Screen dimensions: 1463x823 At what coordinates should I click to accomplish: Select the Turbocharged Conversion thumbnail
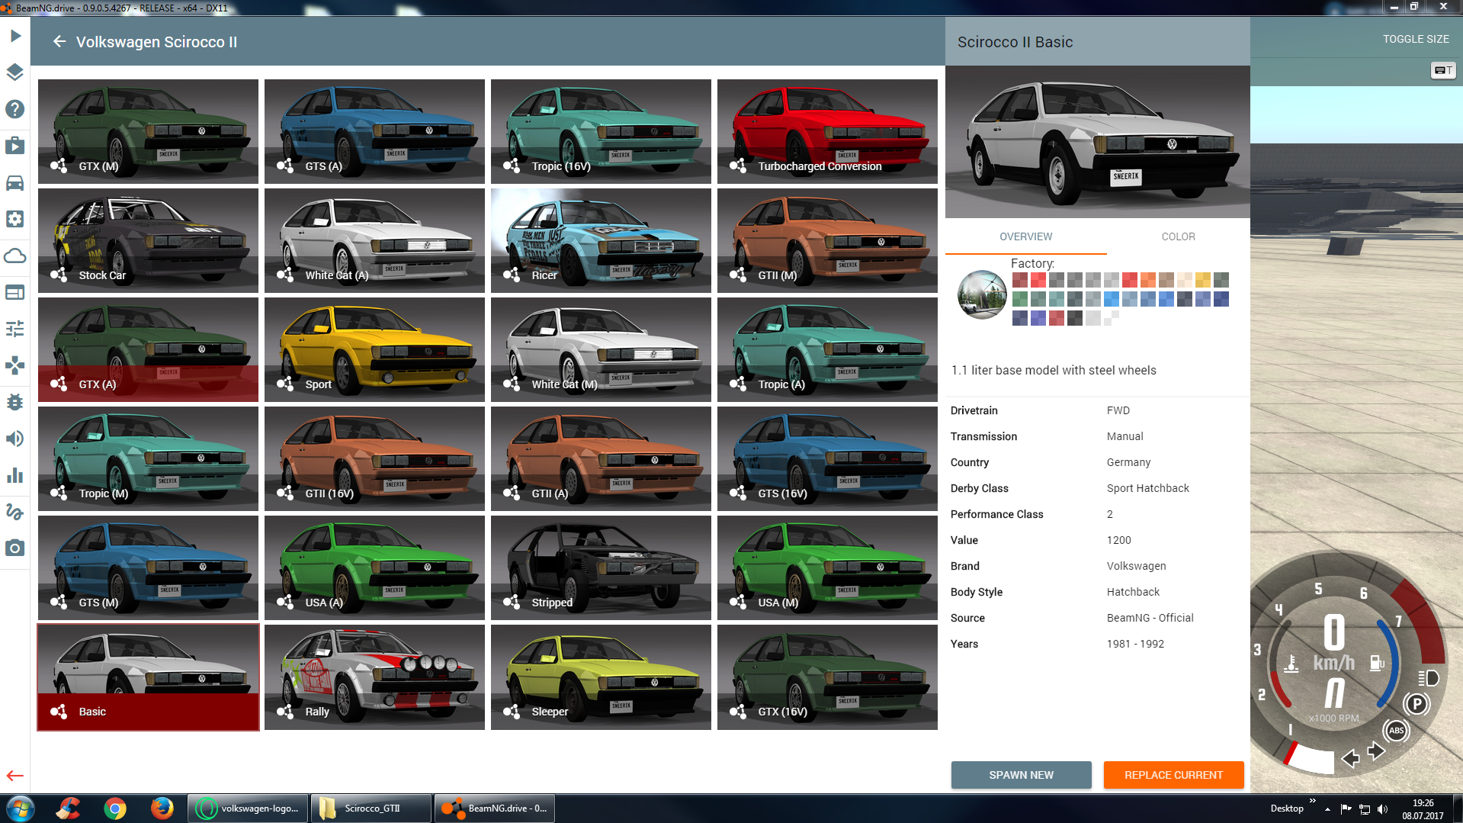827,131
